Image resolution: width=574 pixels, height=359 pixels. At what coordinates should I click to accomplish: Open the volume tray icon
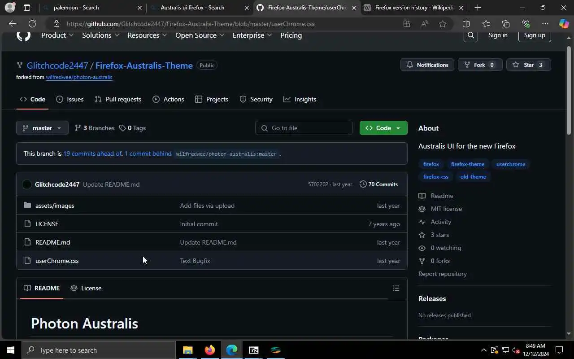coord(516,350)
